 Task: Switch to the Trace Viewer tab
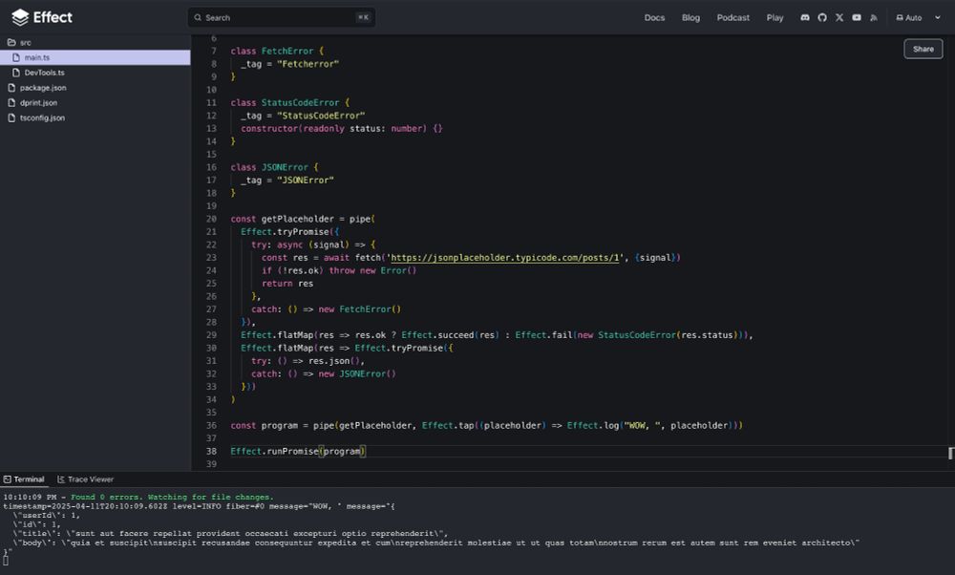click(85, 479)
